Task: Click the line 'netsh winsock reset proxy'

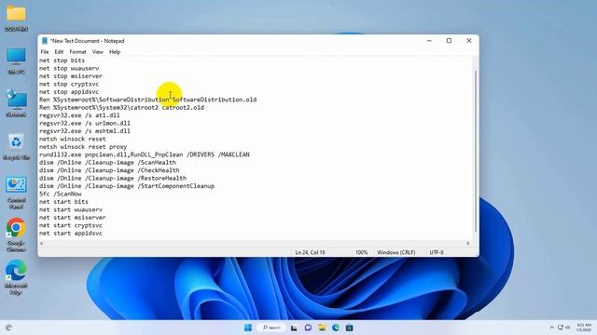Action: tap(83, 147)
